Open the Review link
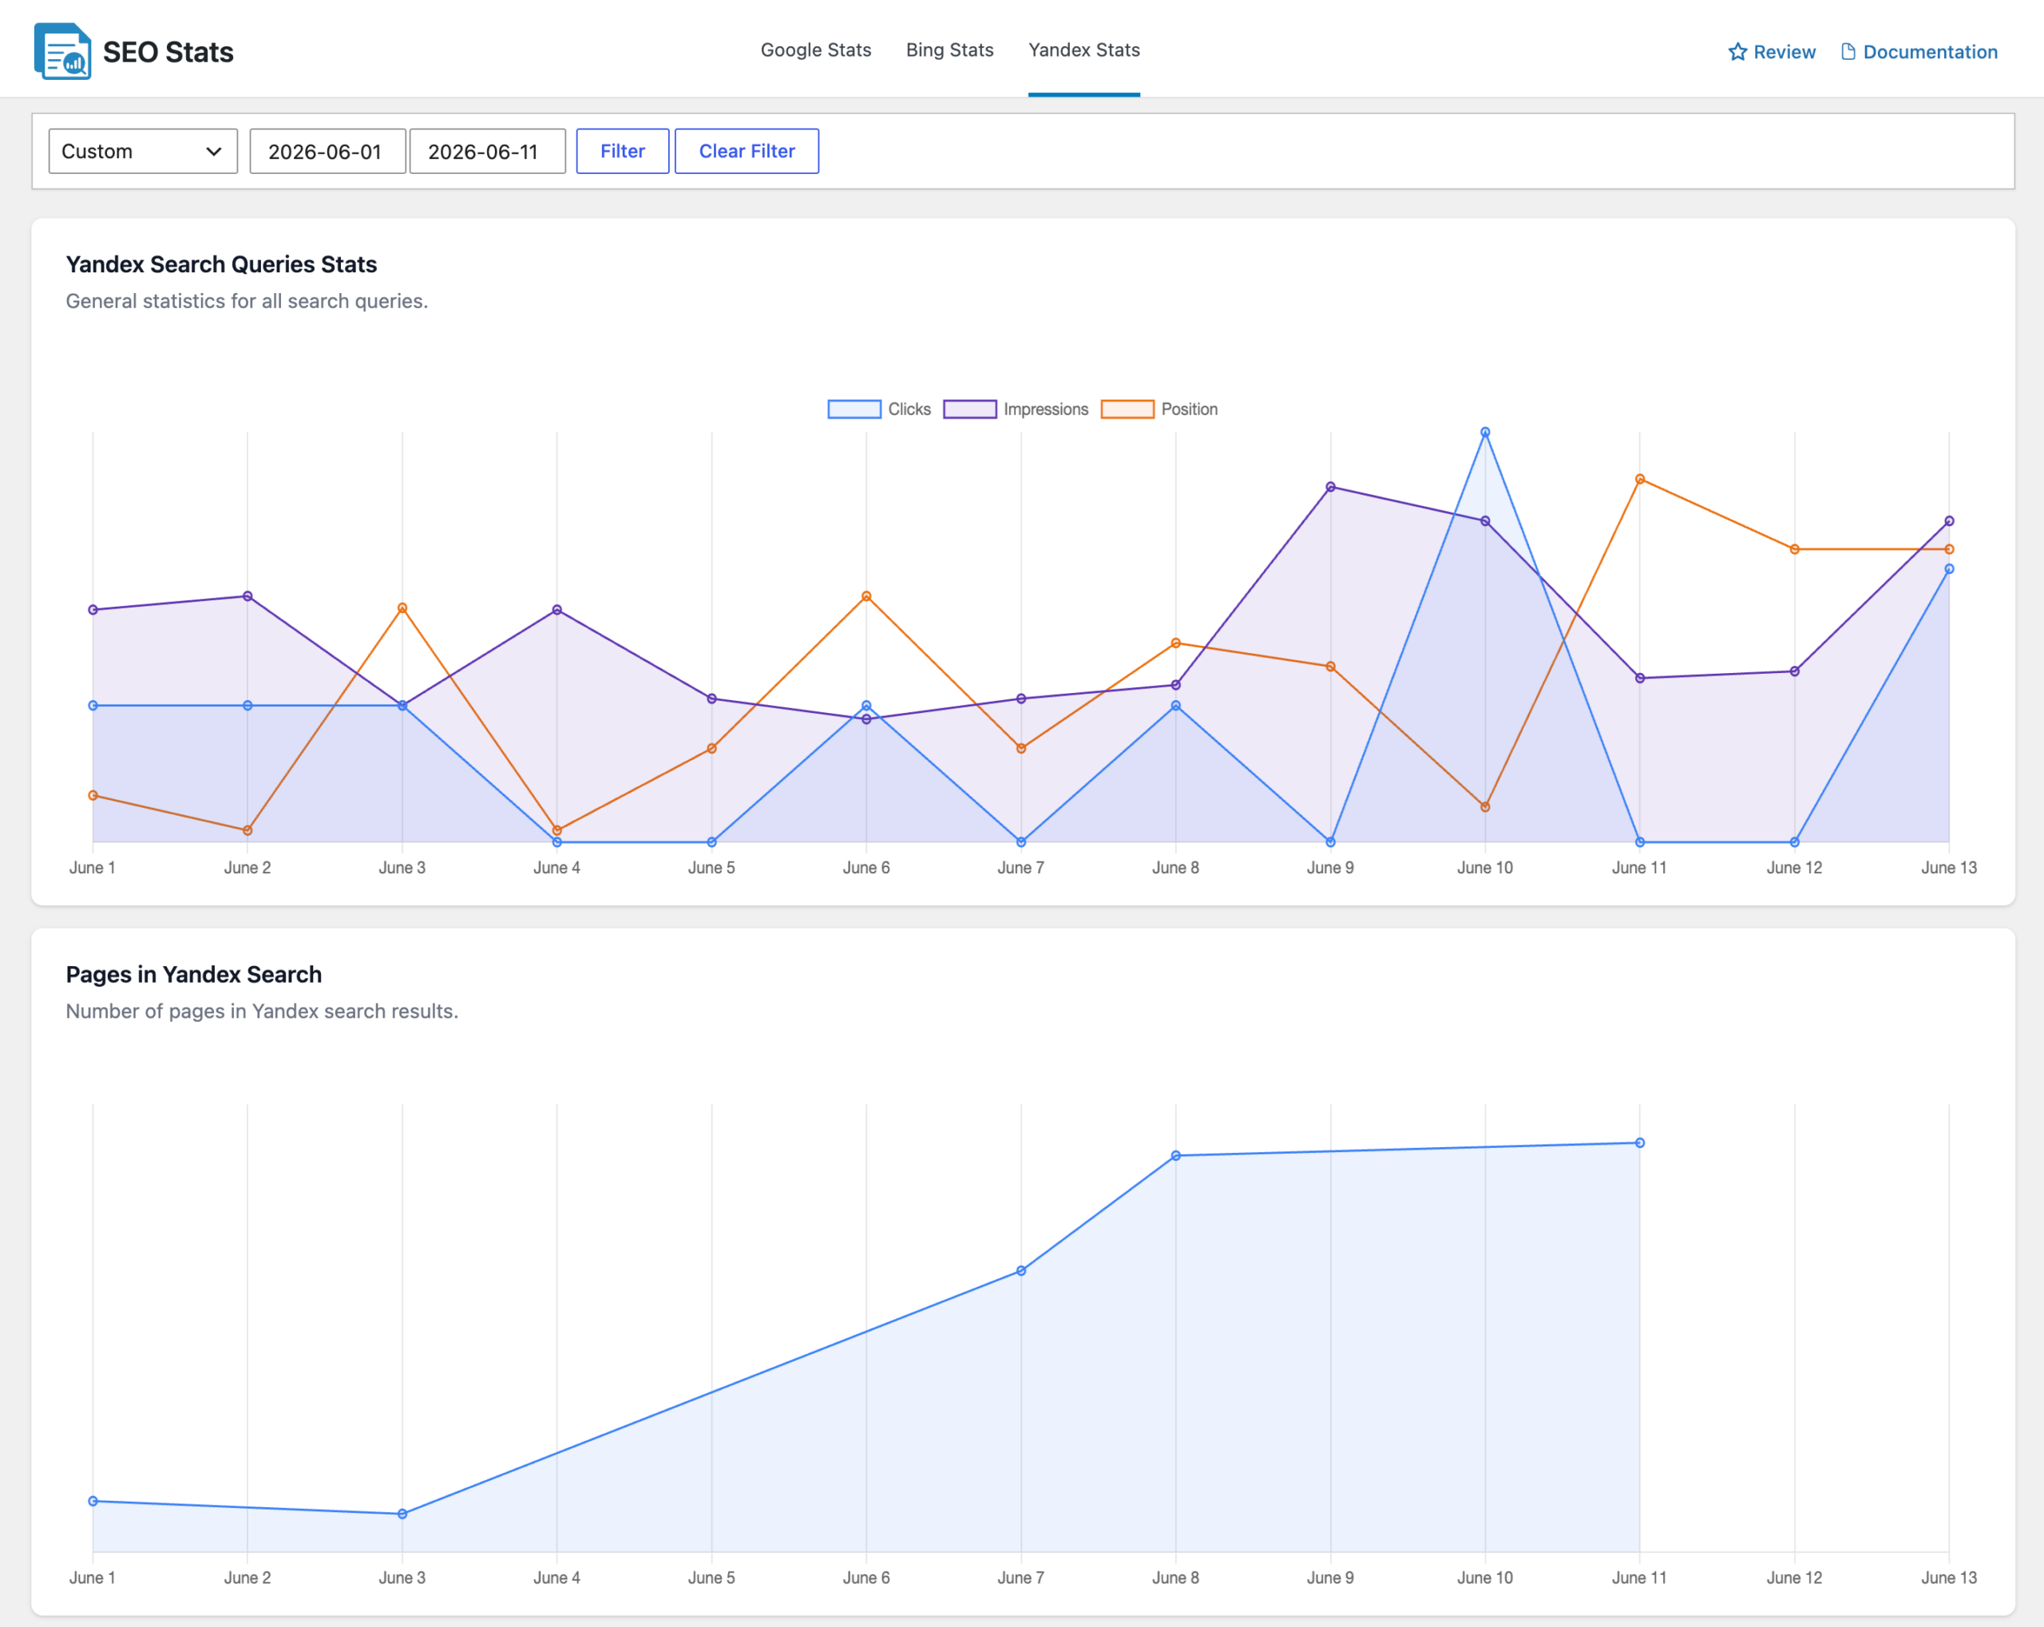The width and height of the screenshot is (2044, 1627). pyautogui.click(x=1771, y=52)
